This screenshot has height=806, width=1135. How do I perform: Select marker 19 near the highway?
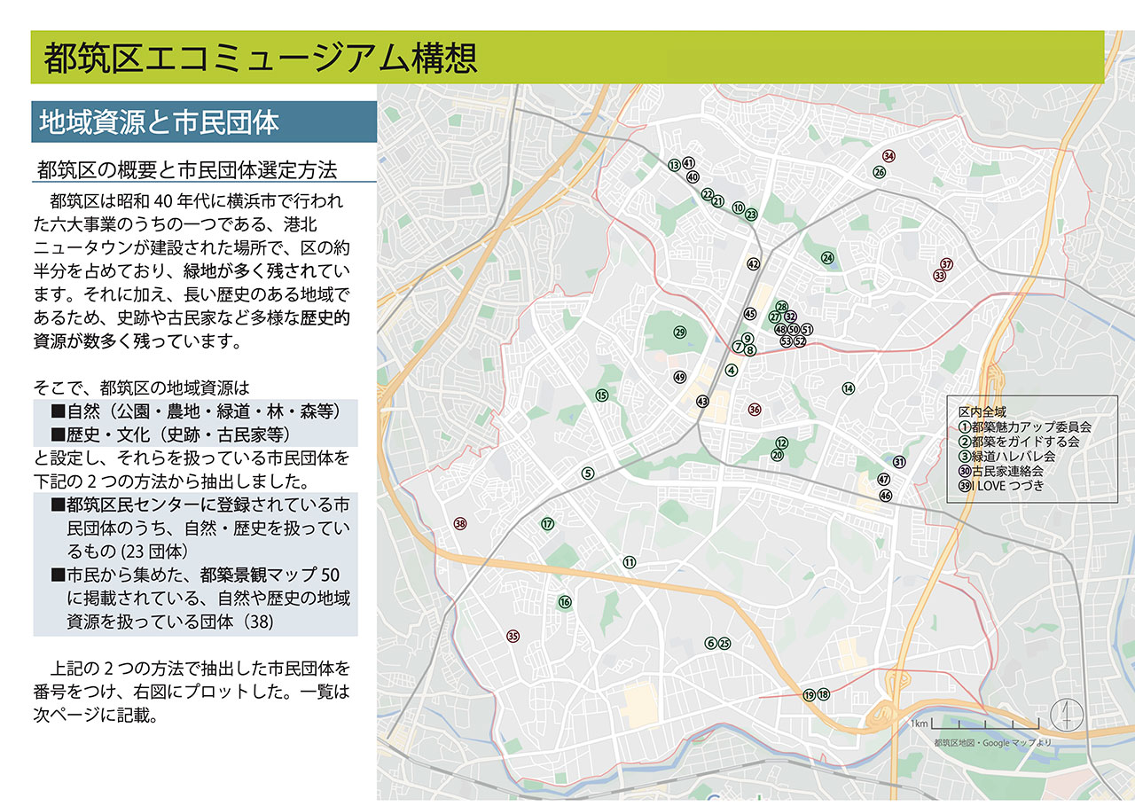point(809,694)
